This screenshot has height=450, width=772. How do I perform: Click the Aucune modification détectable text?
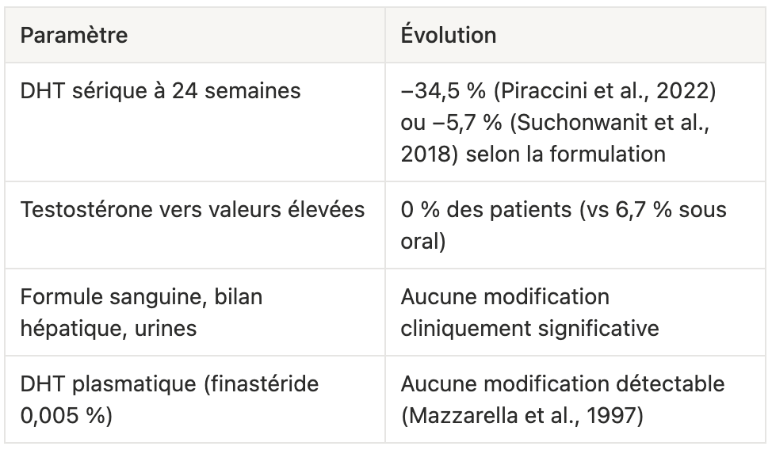(x=563, y=384)
